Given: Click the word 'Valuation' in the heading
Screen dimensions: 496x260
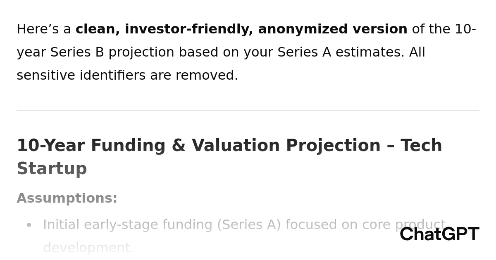Looking at the screenshot, I should click(236, 146).
